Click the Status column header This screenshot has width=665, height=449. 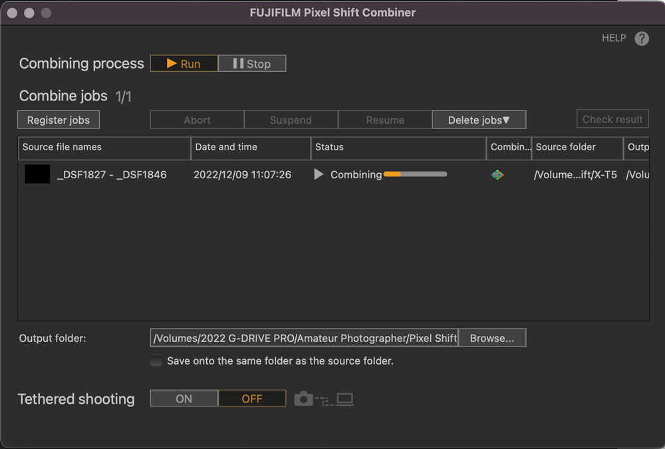click(398, 147)
